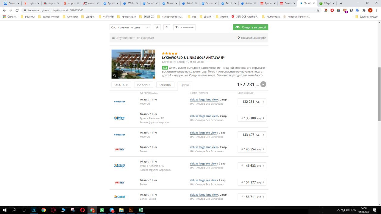381x214 pixels.
Task: Click Библио Глобус logo in 135 188 row
Action: tap(119, 118)
